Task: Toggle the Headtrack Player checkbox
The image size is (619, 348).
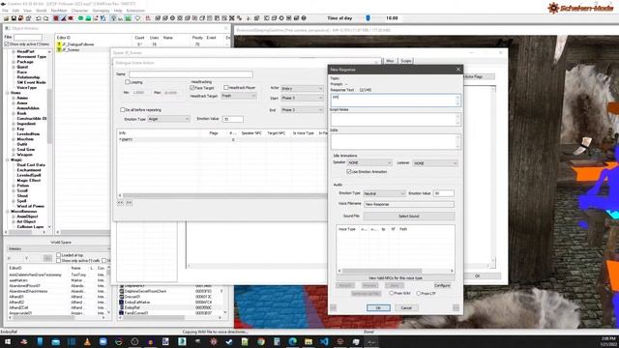Action: [x=226, y=88]
